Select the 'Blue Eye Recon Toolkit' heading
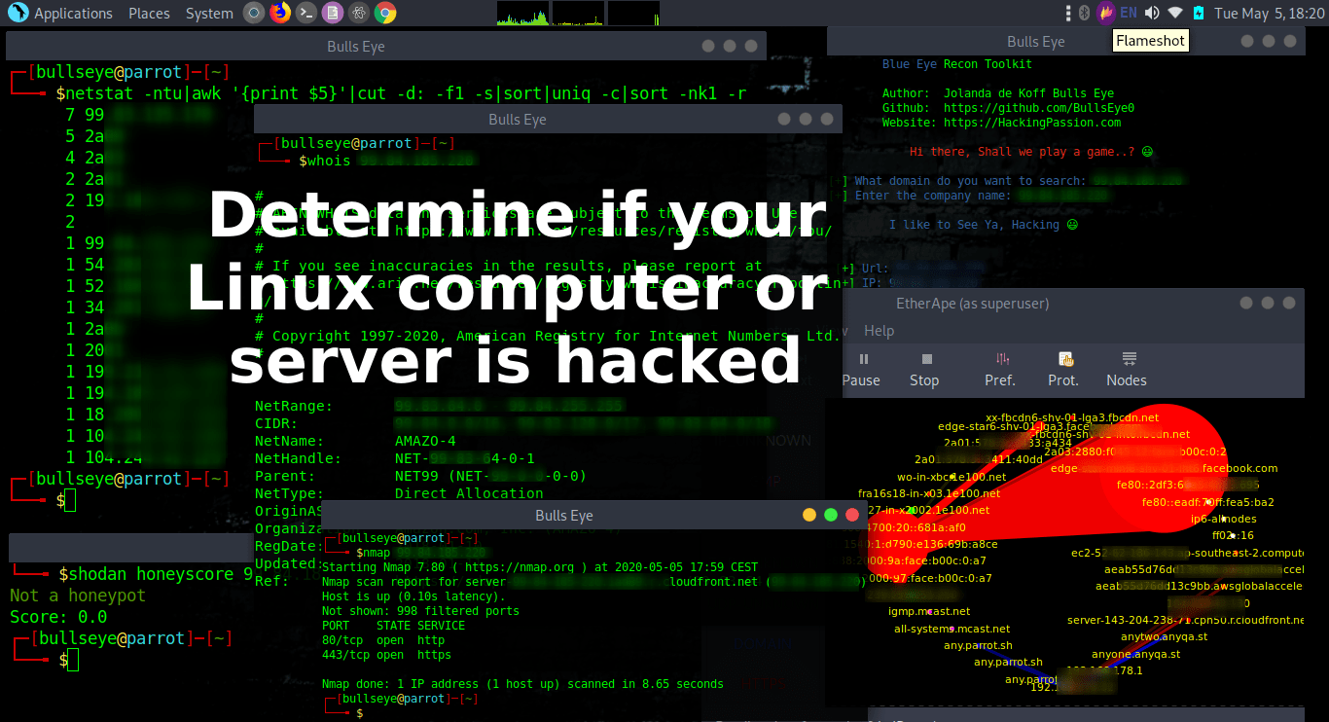This screenshot has height=722, width=1329. coord(957,64)
